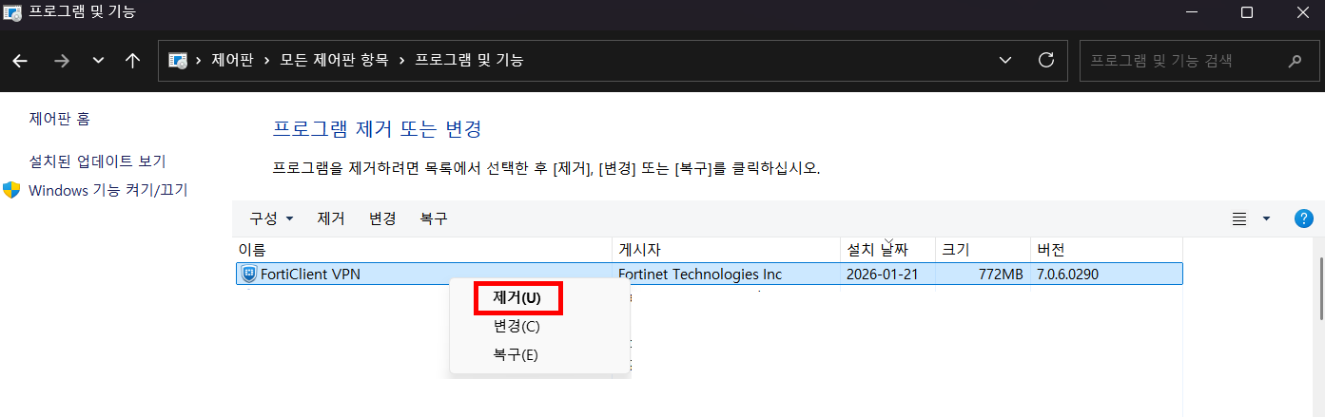
Task: Sort by the 설치 날짜 column header
Action: click(888, 250)
